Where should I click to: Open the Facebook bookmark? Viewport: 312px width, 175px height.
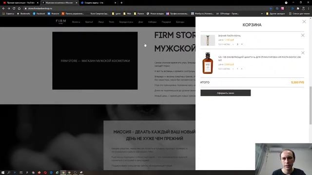click(x=39, y=14)
